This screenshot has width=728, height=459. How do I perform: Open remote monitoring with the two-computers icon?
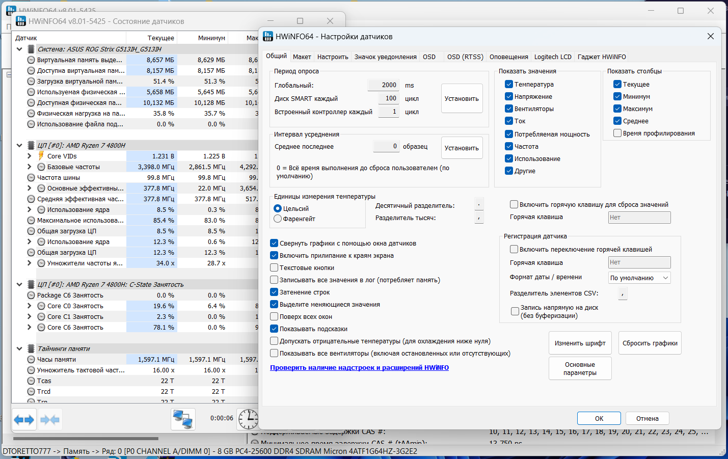click(x=183, y=419)
